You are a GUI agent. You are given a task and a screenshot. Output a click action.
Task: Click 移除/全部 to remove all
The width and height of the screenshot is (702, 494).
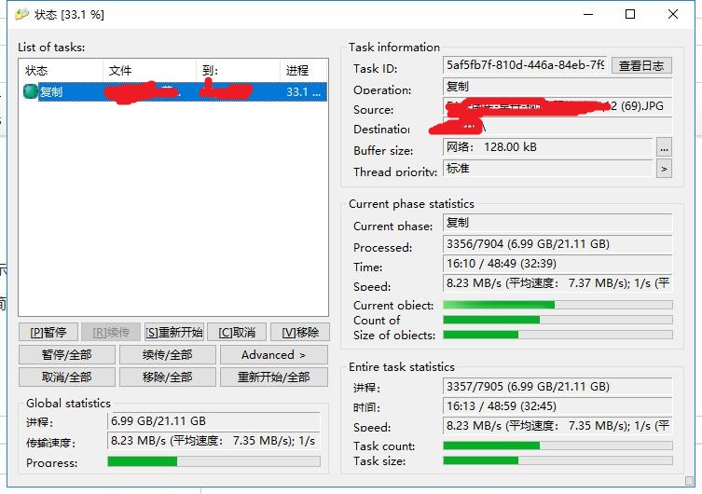pos(167,377)
